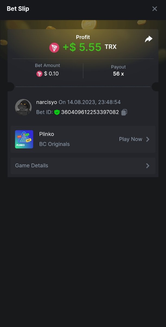This screenshot has width=166, height=327.
Task: Click the +$ 5.55 profit amount
Action: [82, 47]
